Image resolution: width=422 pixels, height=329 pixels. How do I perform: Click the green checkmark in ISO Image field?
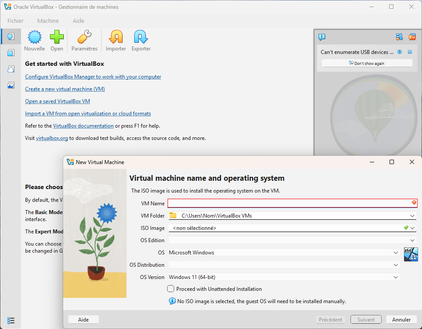(406, 228)
